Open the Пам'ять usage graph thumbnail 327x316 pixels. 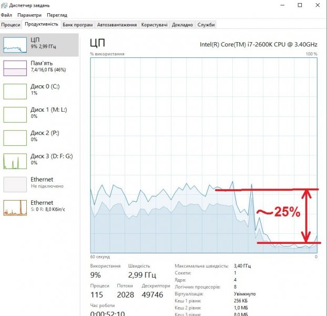15,68
